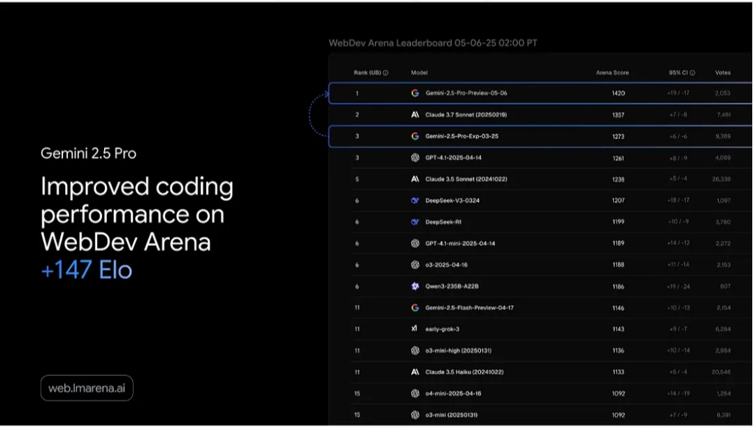Click the Qwen logo beside Qwen3-235B-A22B

415,286
